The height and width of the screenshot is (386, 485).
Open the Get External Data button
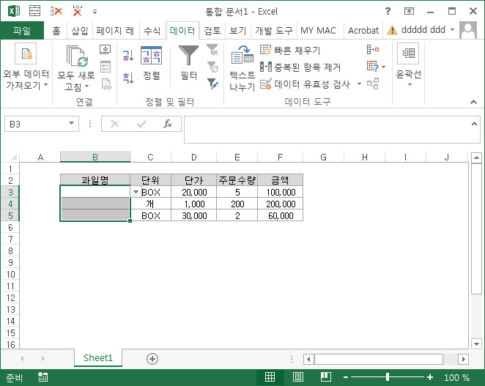[26, 67]
